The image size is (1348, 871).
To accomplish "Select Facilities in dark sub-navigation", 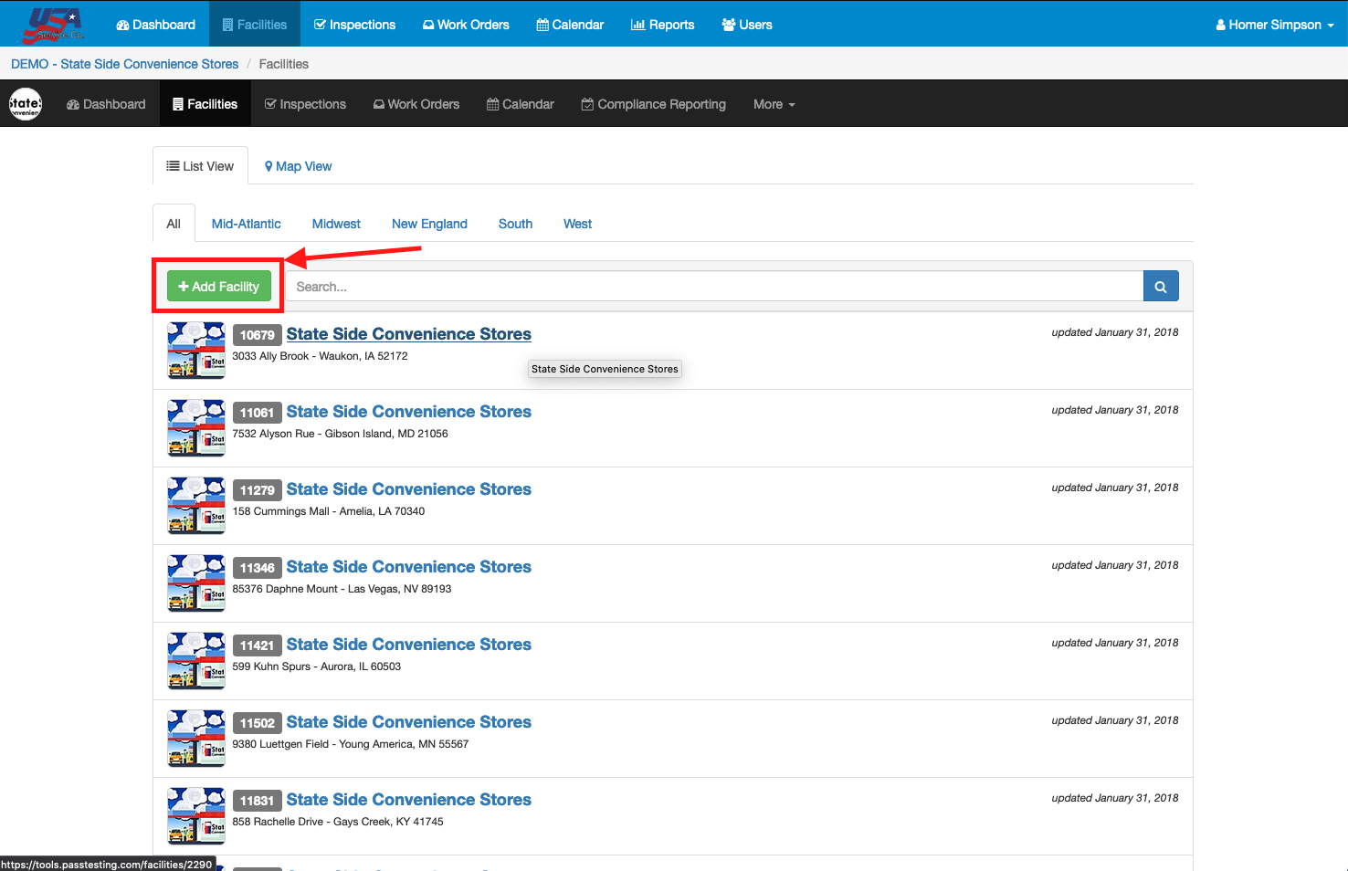I will click(205, 104).
